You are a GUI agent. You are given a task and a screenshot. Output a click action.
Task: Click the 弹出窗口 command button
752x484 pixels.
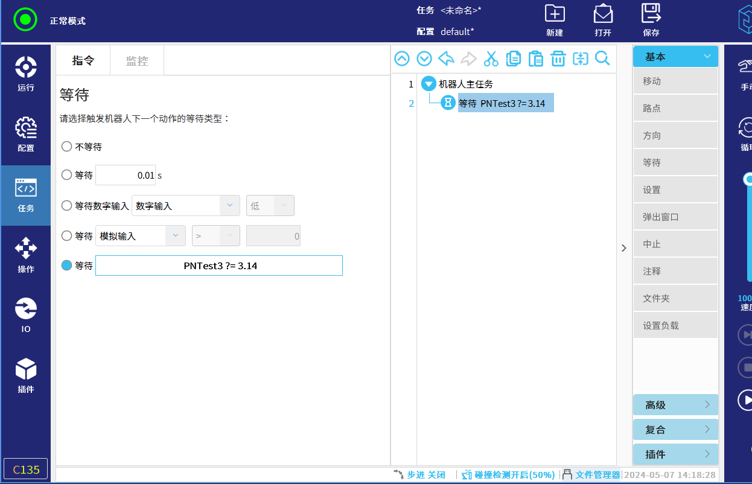tap(675, 217)
